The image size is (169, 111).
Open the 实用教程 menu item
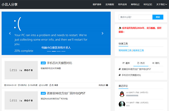point(110,4)
